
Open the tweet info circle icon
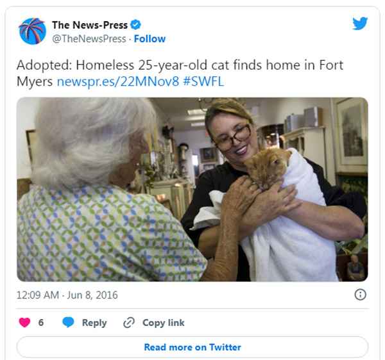360,294
